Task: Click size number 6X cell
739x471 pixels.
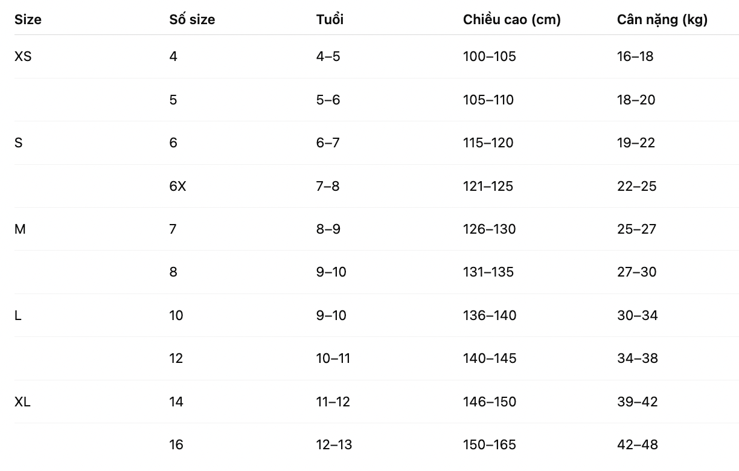Action: click(x=178, y=187)
